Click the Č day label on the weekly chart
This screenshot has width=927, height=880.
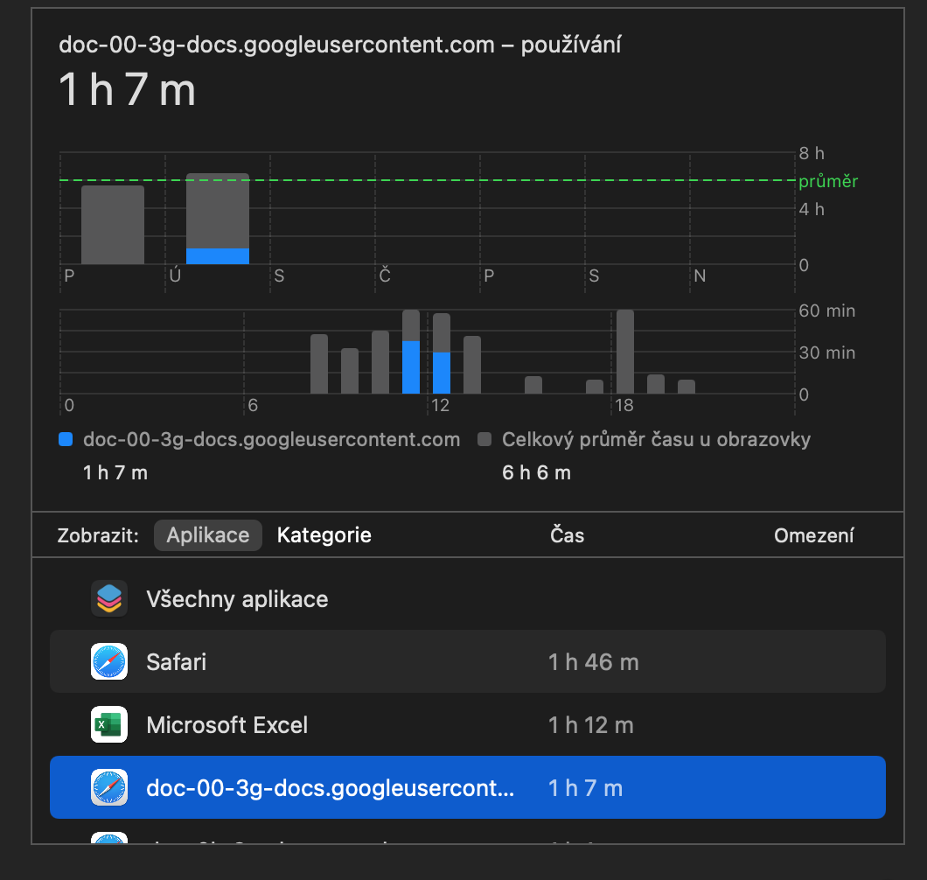[x=385, y=276]
